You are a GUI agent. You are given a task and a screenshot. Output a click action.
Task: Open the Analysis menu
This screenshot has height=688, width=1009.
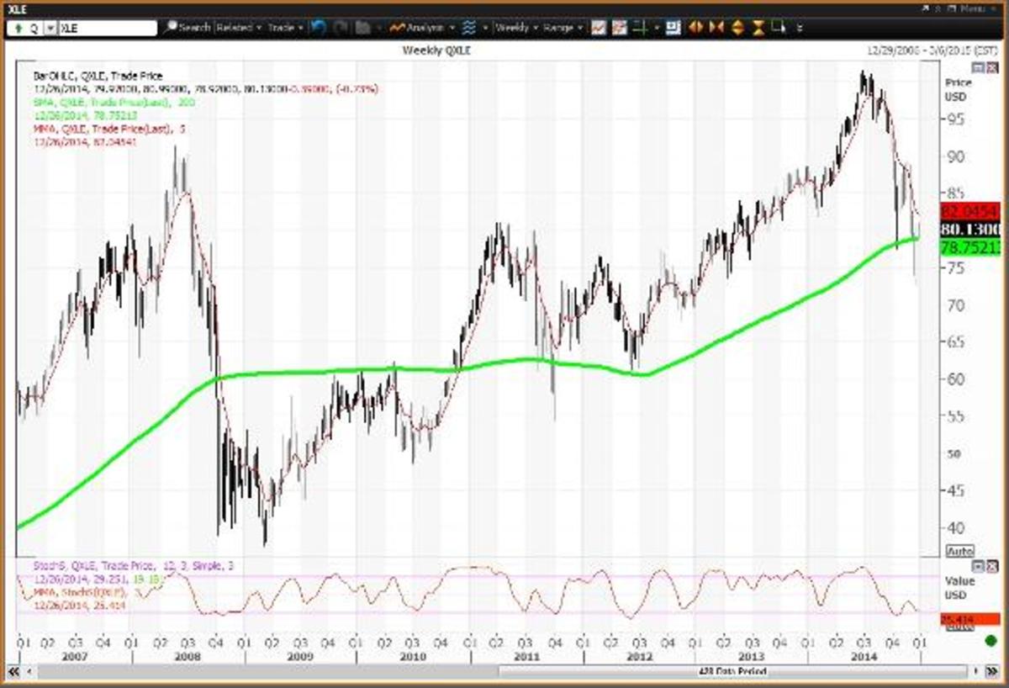pos(423,28)
